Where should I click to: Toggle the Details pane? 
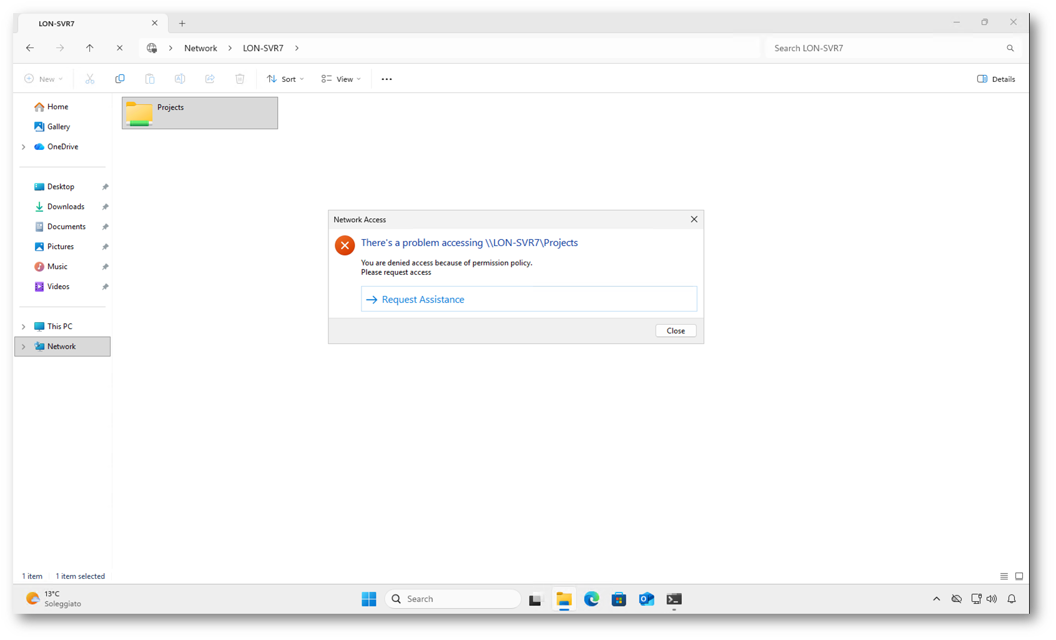(x=995, y=79)
